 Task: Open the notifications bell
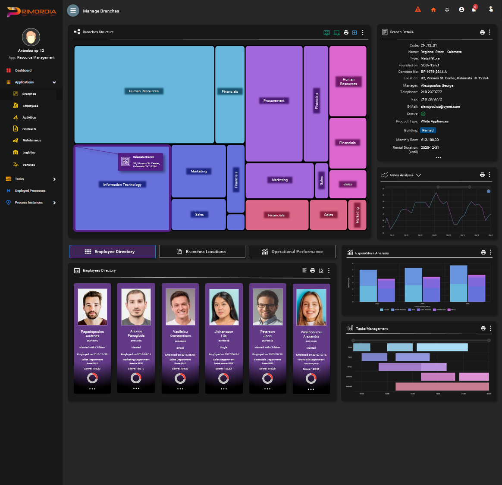(474, 9)
